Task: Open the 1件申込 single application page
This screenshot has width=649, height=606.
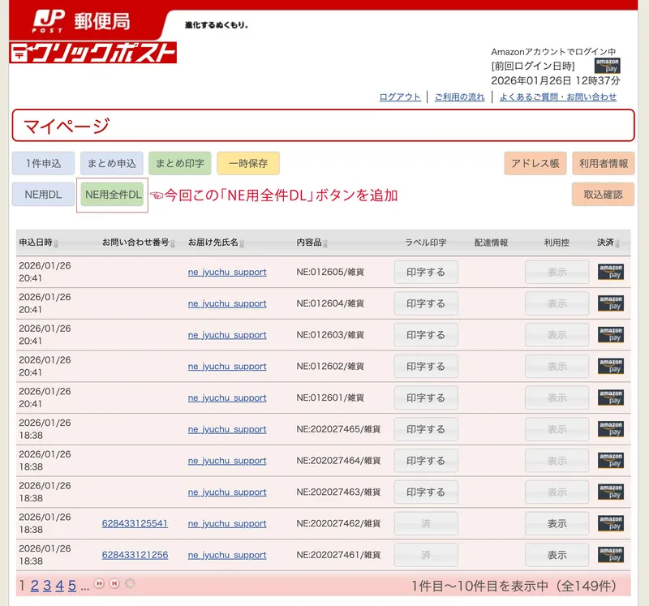Action: point(43,164)
